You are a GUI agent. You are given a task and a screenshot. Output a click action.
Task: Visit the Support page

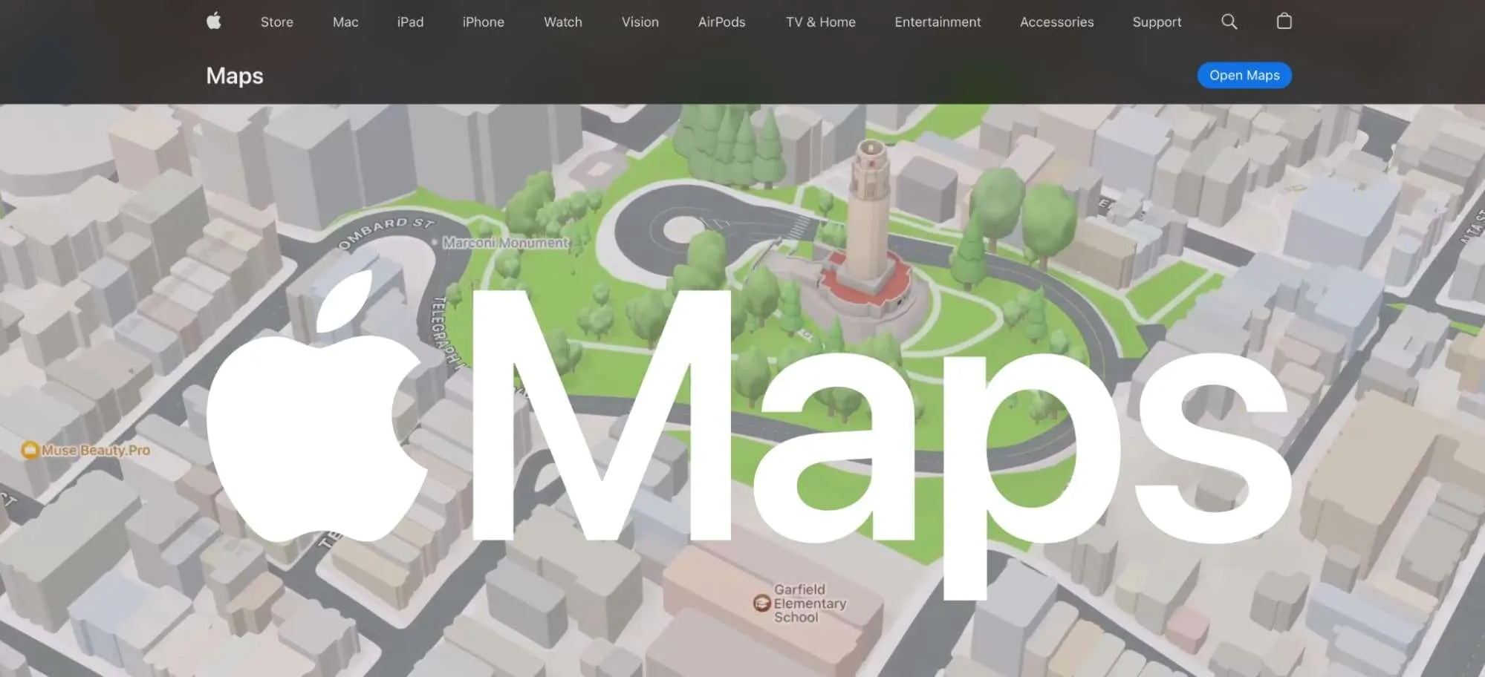[1157, 22]
